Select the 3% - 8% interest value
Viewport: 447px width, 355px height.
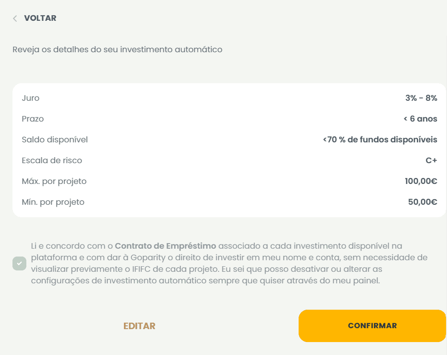(x=421, y=98)
